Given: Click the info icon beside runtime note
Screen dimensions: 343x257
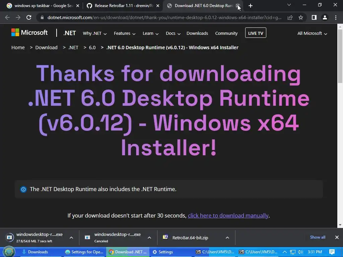Looking at the screenshot, I should [23, 189].
